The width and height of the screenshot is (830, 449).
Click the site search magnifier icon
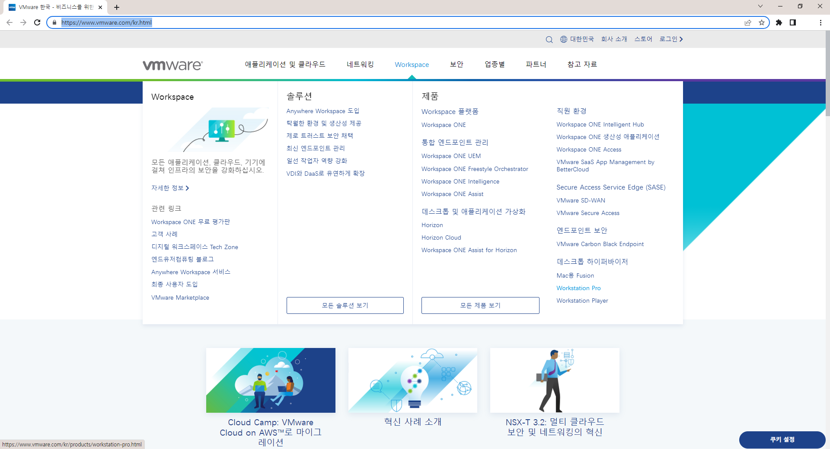(549, 39)
